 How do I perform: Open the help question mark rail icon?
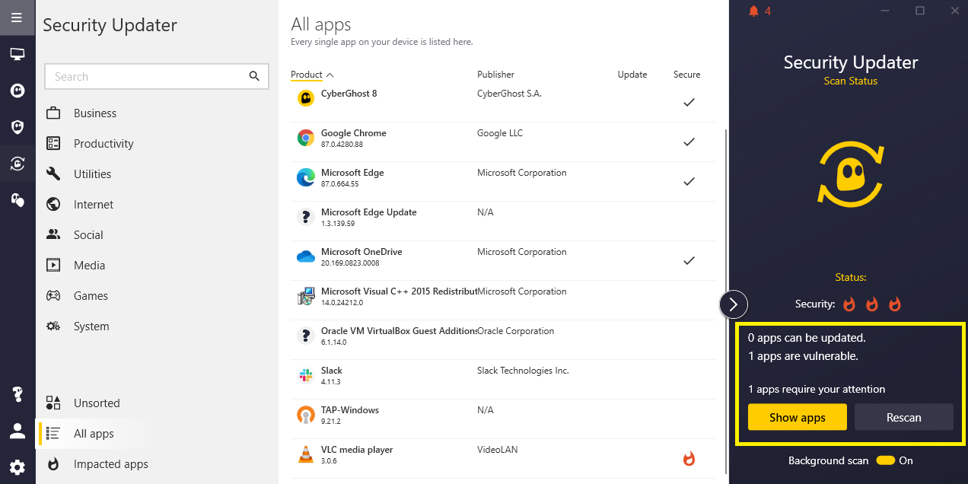pos(17,394)
